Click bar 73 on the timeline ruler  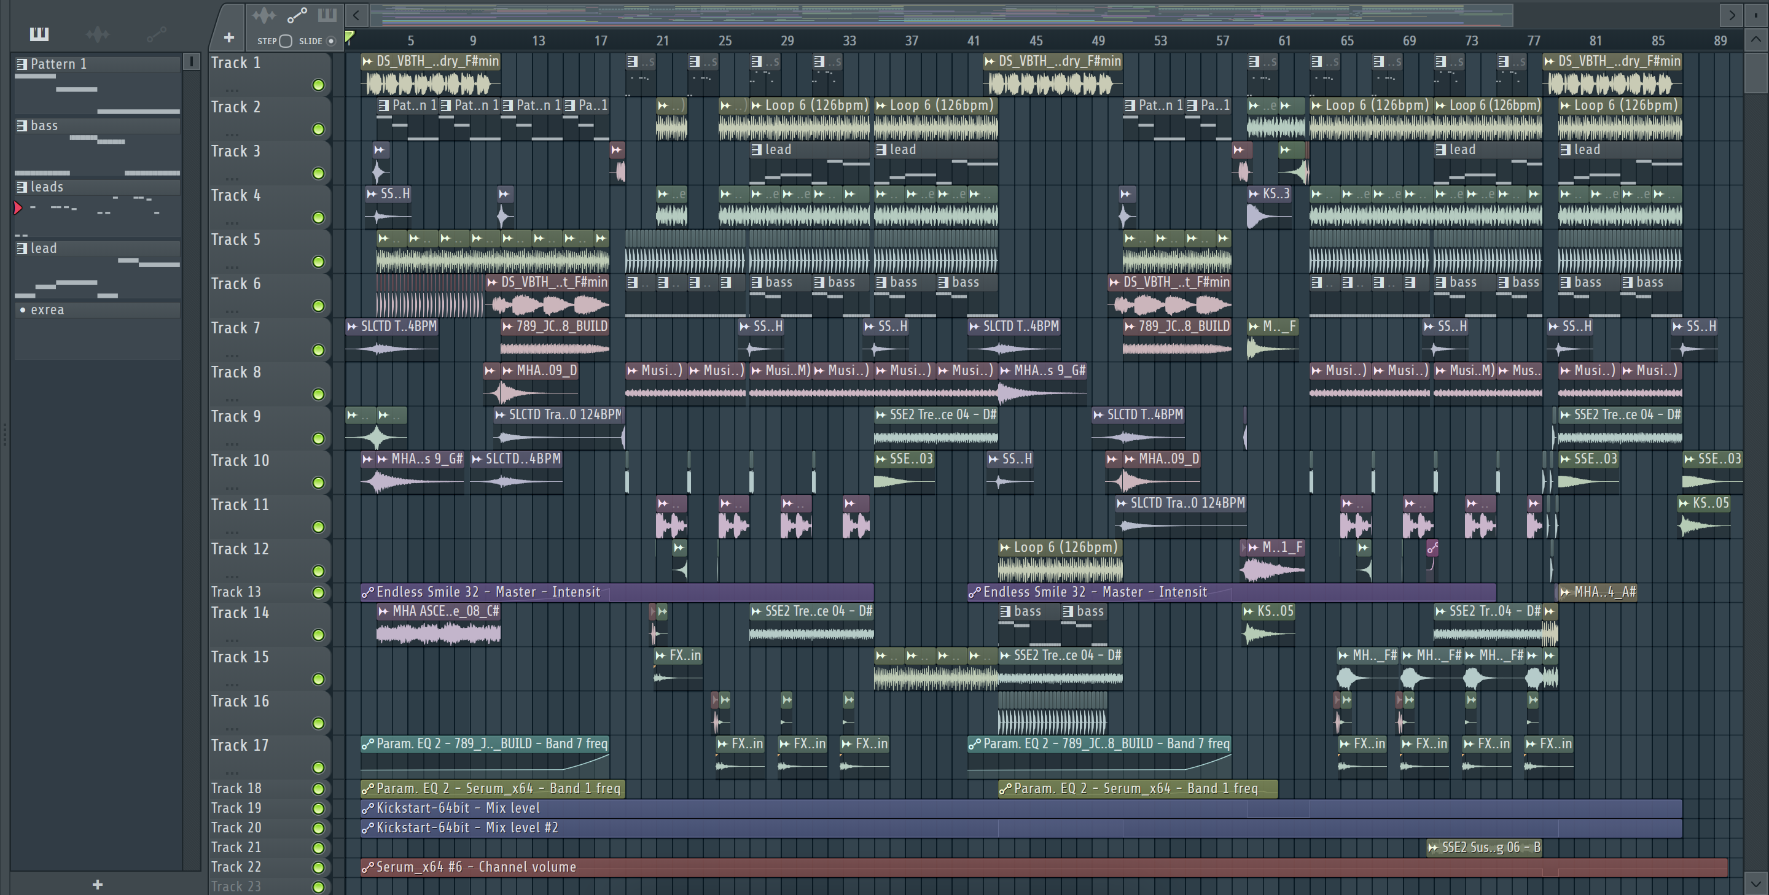1472,41
